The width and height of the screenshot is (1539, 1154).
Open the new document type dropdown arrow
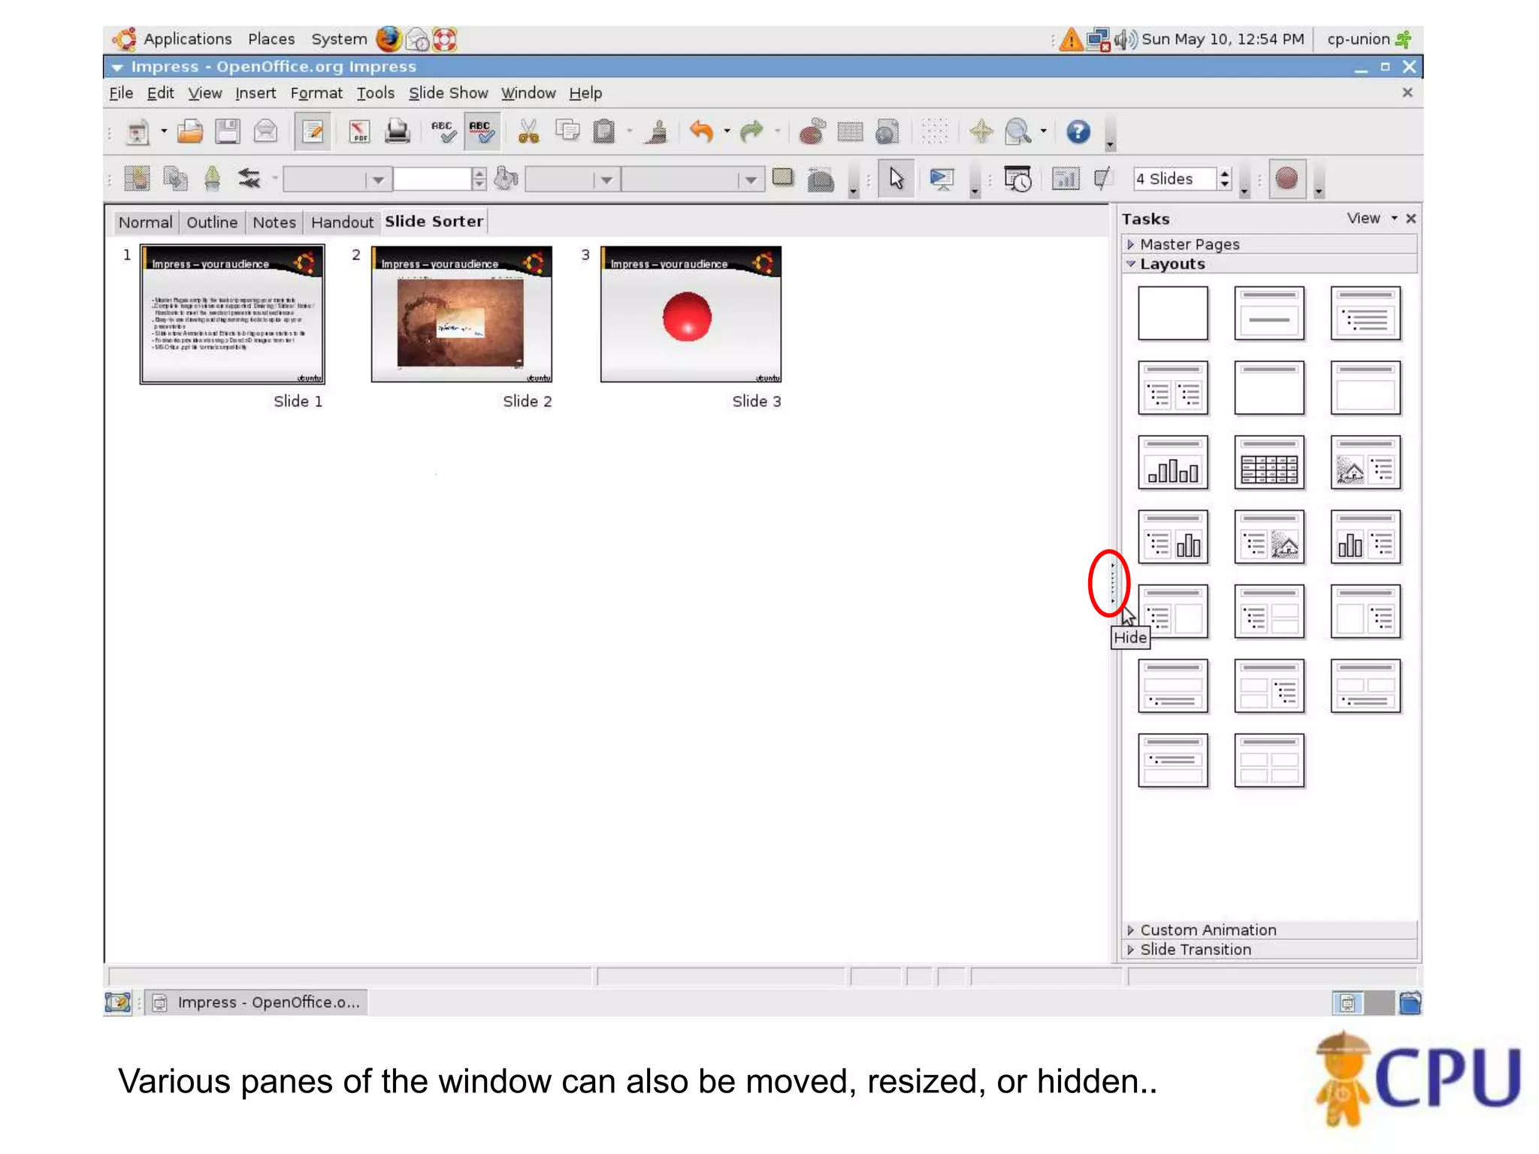(x=164, y=132)
